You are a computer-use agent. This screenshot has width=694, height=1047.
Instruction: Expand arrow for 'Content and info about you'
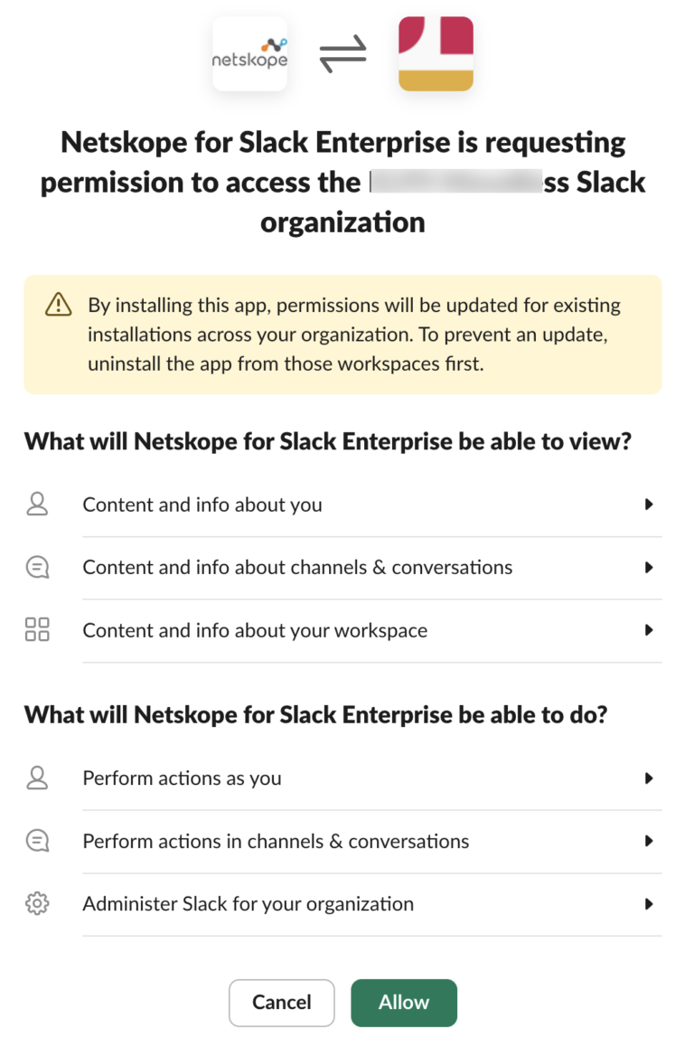649,505
